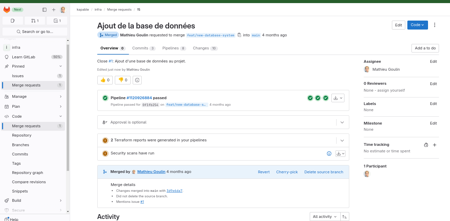Click a green pipeline stage check circle
The image size is (450, 221).
click(x=310, y=98)
